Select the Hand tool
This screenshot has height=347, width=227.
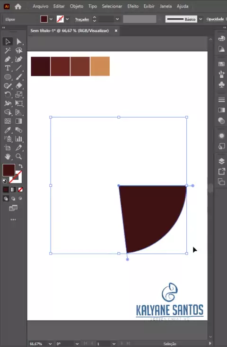[x=8, y=157]
